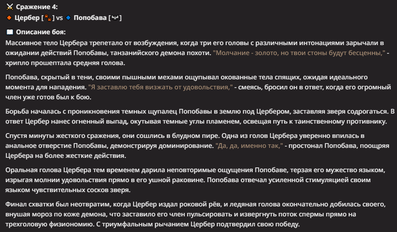397x232 pixels.
Task: Click the bold name Попобава in header
Action: (x=90, y=18)
